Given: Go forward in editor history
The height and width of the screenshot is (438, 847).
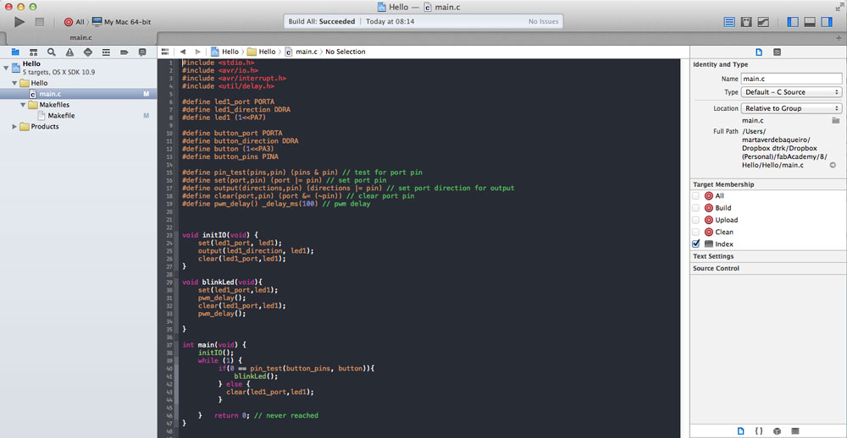Looking at the screenshot, I should coord(198,52).
